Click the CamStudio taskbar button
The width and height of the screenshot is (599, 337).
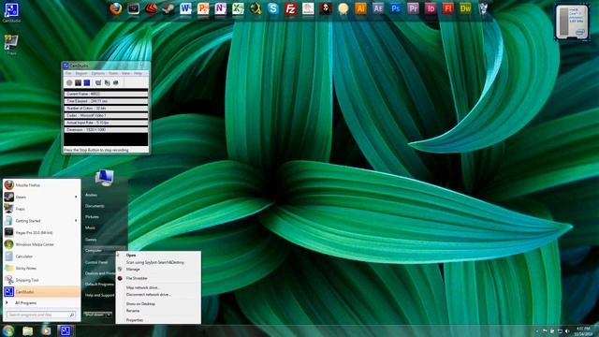(66, 330)
